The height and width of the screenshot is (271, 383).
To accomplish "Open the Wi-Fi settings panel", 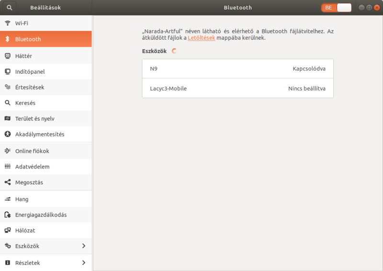I will click(45, 23).
